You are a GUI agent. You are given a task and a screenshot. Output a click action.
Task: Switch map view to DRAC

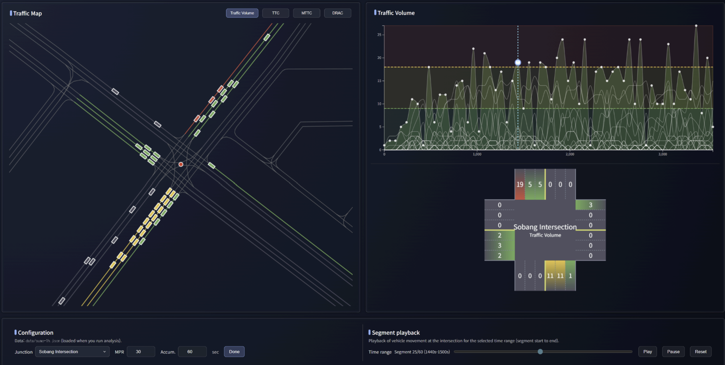337,13
